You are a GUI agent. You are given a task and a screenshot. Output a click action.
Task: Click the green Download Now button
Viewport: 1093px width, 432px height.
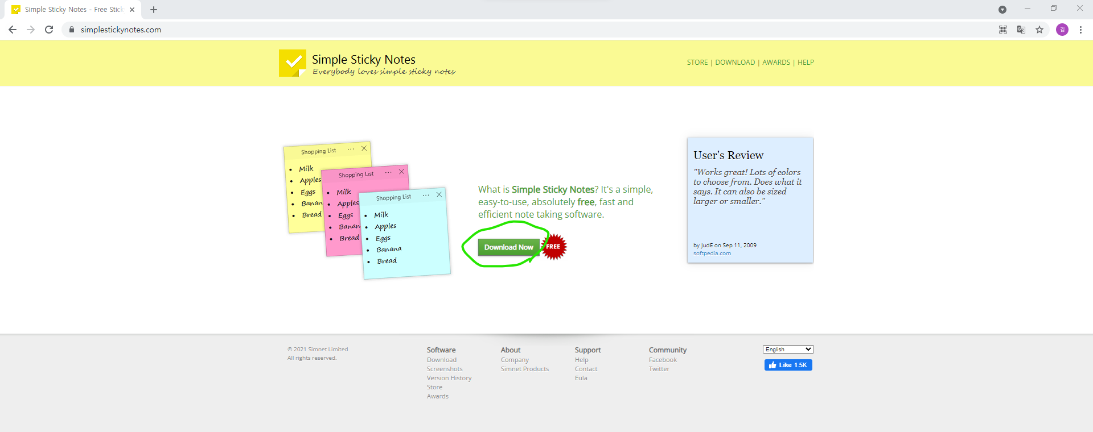pos(508,247)
